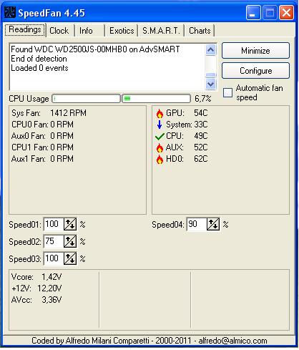This screenshot has height=350, width=299.
Task: Select the Readings tab
Action: click(25, 30)
